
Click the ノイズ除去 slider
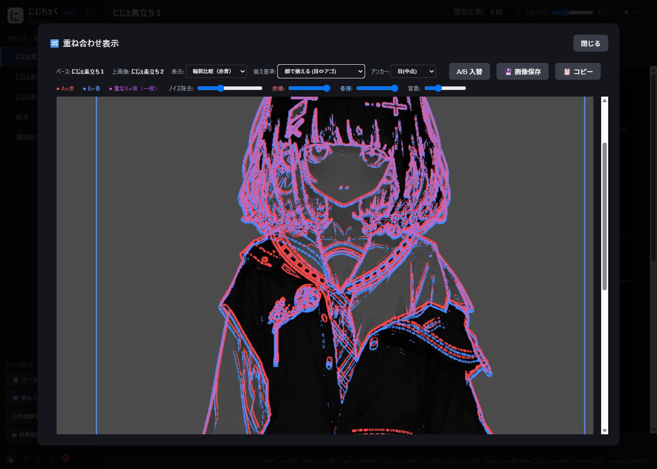230,88
